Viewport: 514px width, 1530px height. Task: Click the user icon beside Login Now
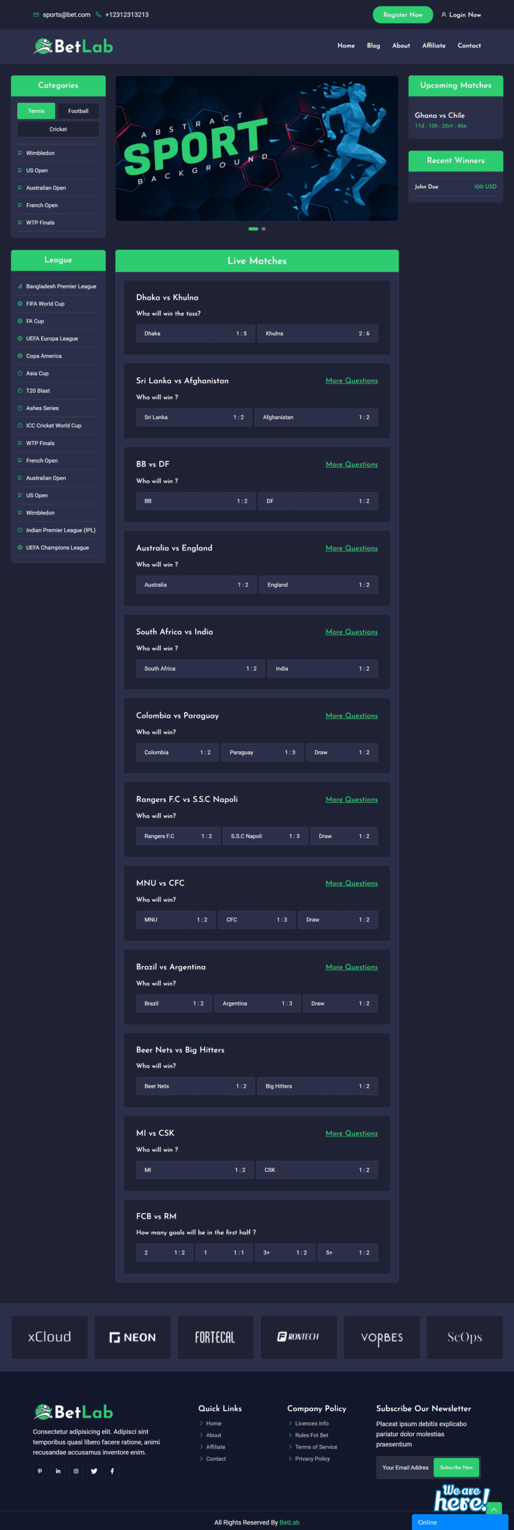pos(443,15)
